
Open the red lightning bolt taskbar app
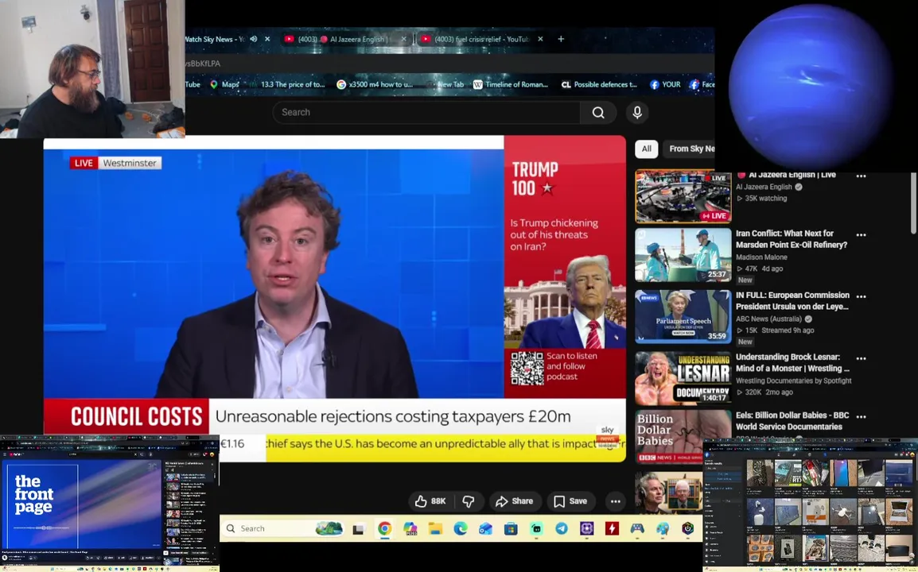pyautogui.click(x=612, y=529)
